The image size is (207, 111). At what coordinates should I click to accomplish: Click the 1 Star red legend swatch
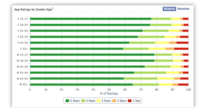click(x=130, y=101)
